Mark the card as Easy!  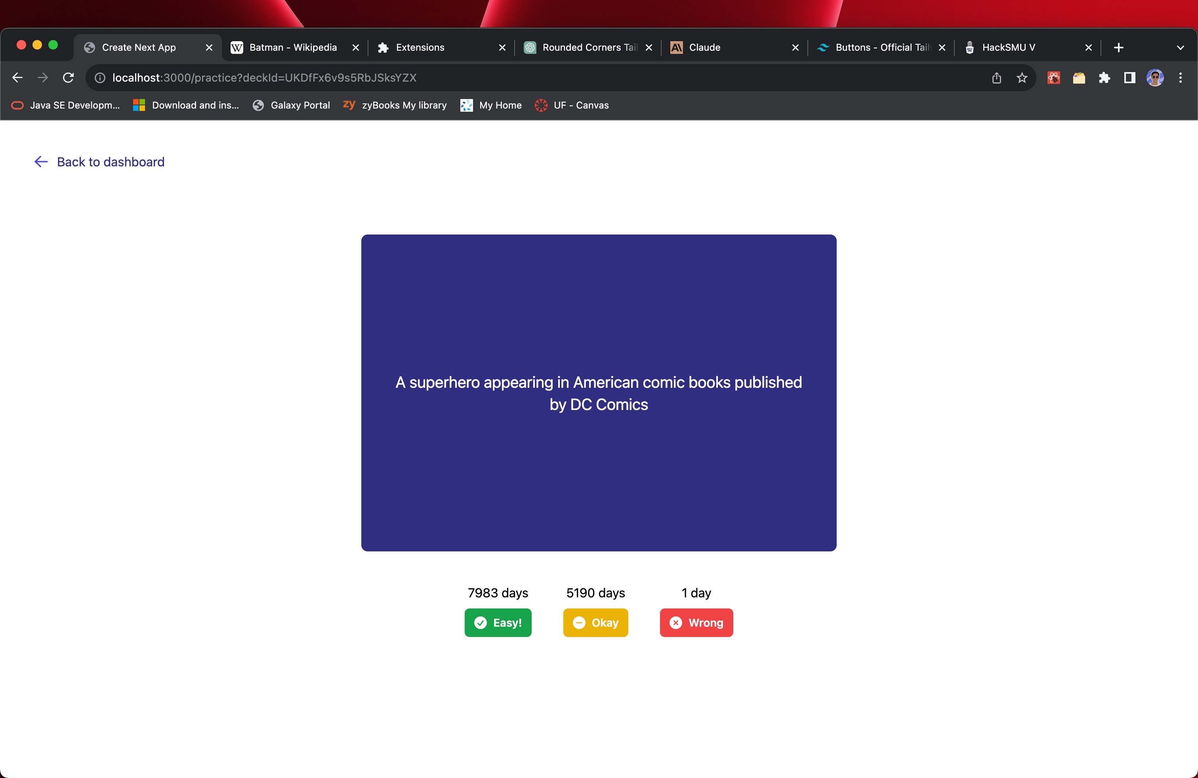pyautogui.click(x=497, y=622)
